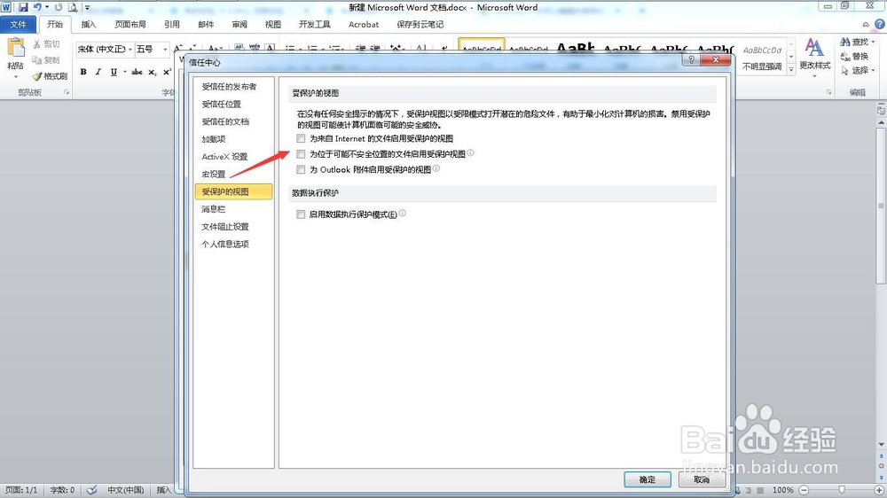Click info icon beside Outlook attachments option
The image size is (887, 498).
[x=436, y=168]
